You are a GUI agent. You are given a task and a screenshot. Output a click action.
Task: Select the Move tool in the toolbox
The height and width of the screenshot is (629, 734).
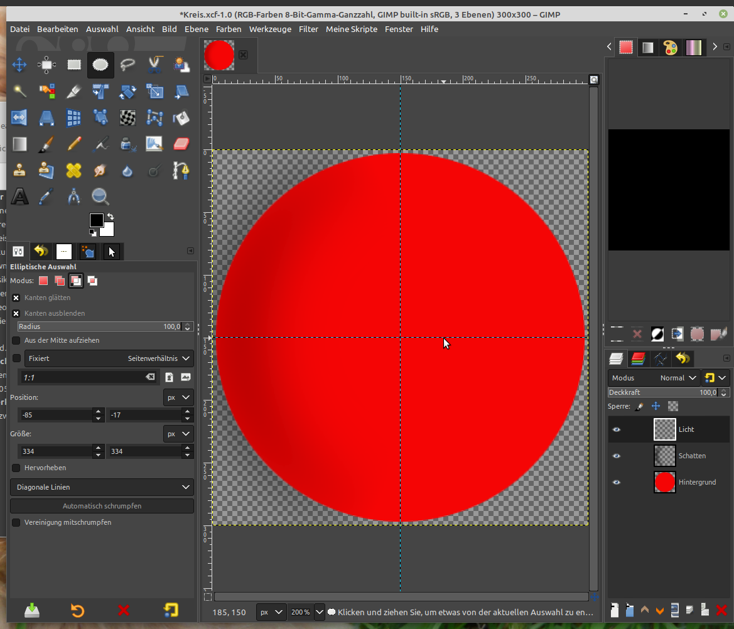19,65
